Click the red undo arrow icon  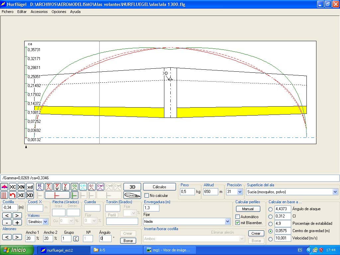click(x=13, y=195)
